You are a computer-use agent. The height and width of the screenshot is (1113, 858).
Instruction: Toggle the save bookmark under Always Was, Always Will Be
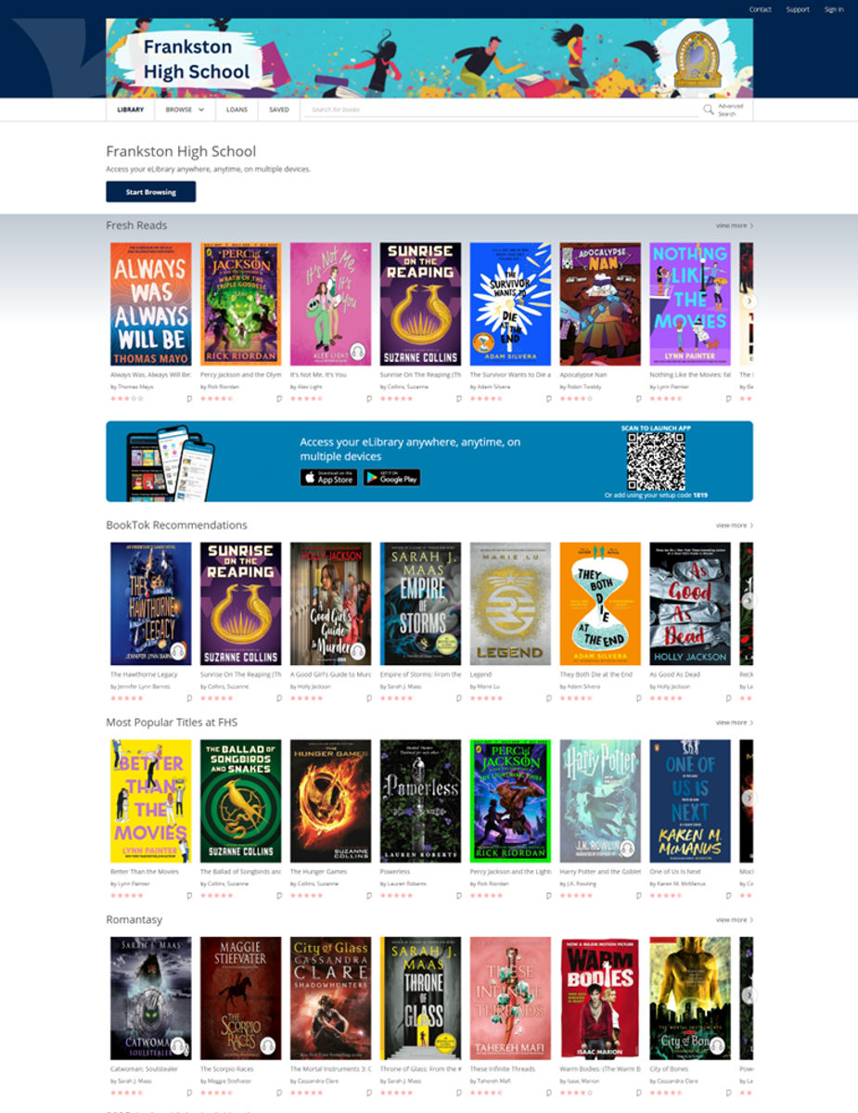[x=188, y=399]
